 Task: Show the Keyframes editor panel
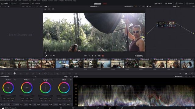click(x=180, y=74)
